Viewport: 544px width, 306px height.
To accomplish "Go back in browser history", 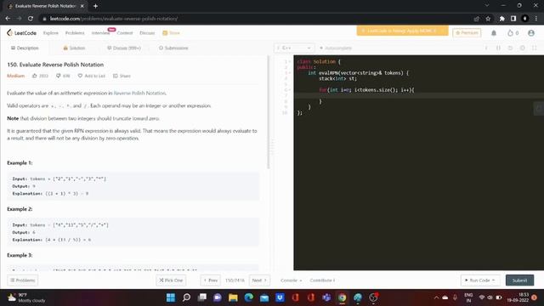I will pyautogui.click(x=8, y=19).
